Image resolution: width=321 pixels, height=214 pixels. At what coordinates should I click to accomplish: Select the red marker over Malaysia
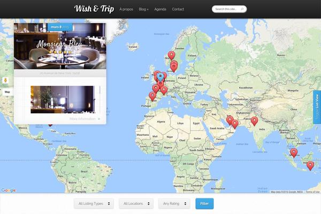point(294,153)
